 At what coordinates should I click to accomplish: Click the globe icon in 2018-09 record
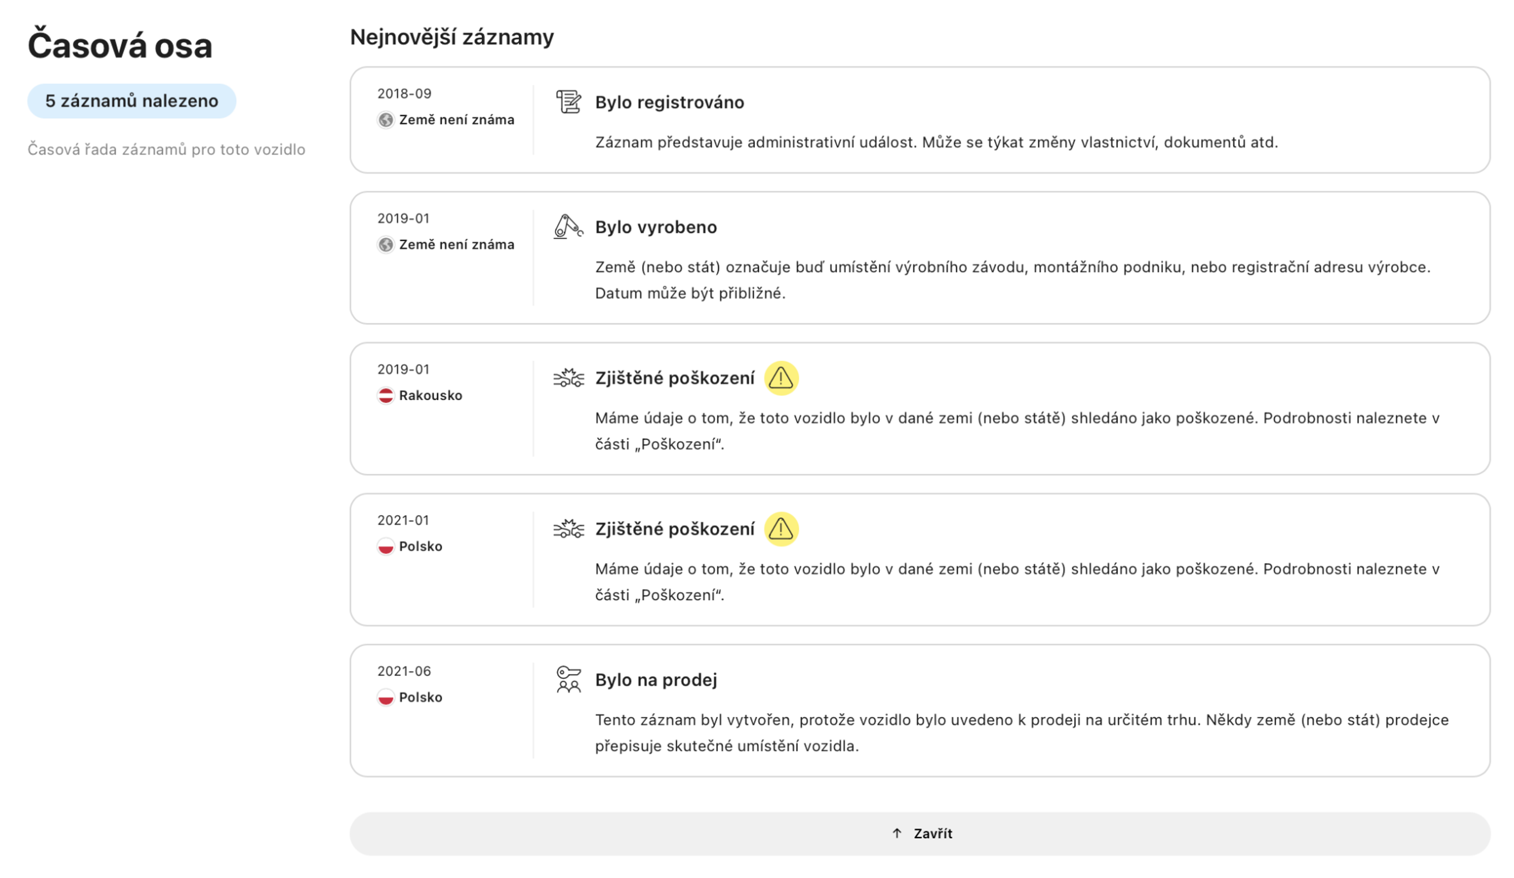(386, 119)
